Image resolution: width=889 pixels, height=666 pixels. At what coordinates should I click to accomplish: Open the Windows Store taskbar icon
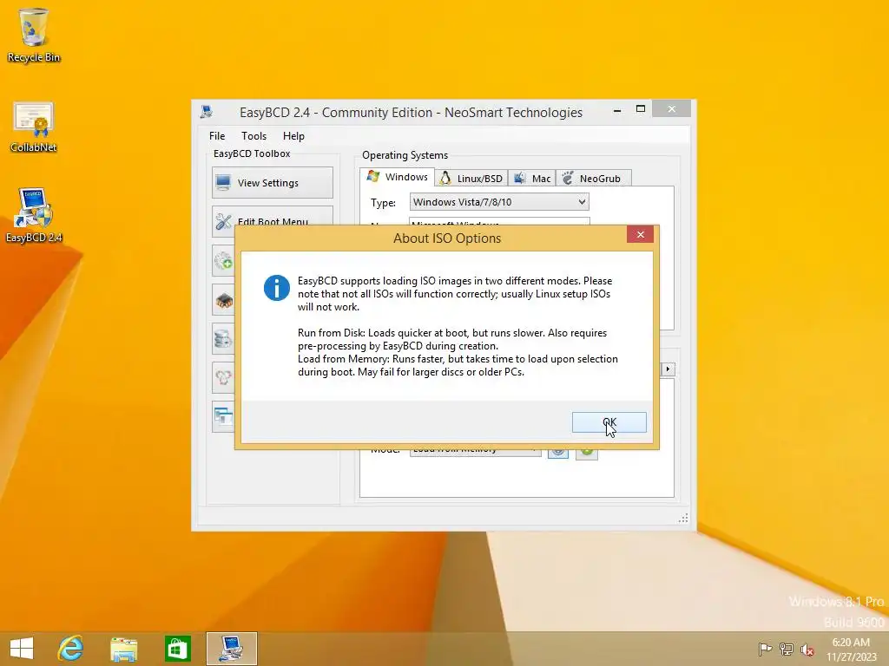click(x=177, y=649)
